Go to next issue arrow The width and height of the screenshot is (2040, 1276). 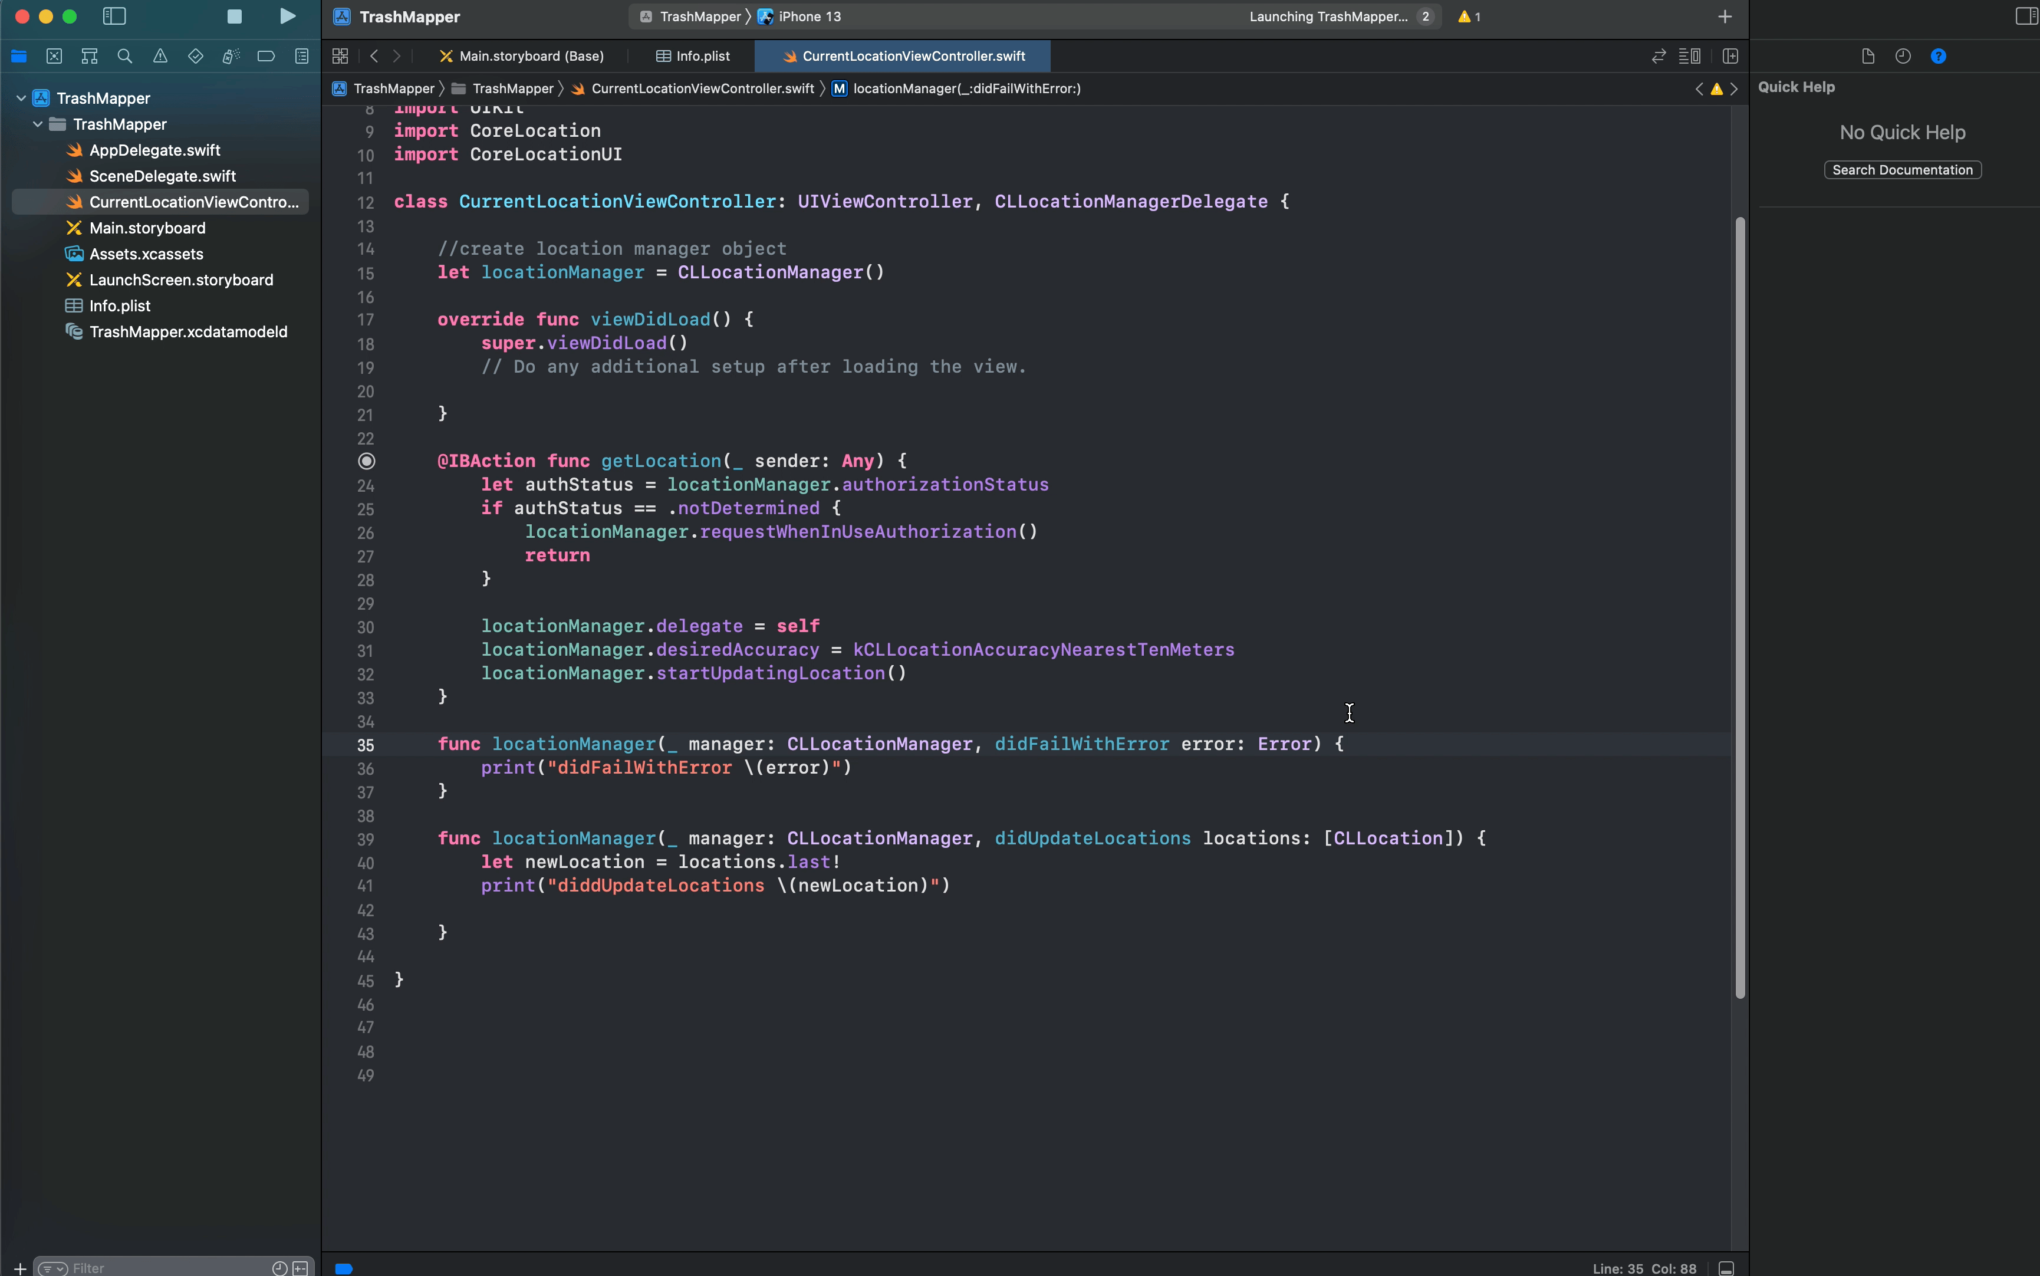coord(1734,88)
